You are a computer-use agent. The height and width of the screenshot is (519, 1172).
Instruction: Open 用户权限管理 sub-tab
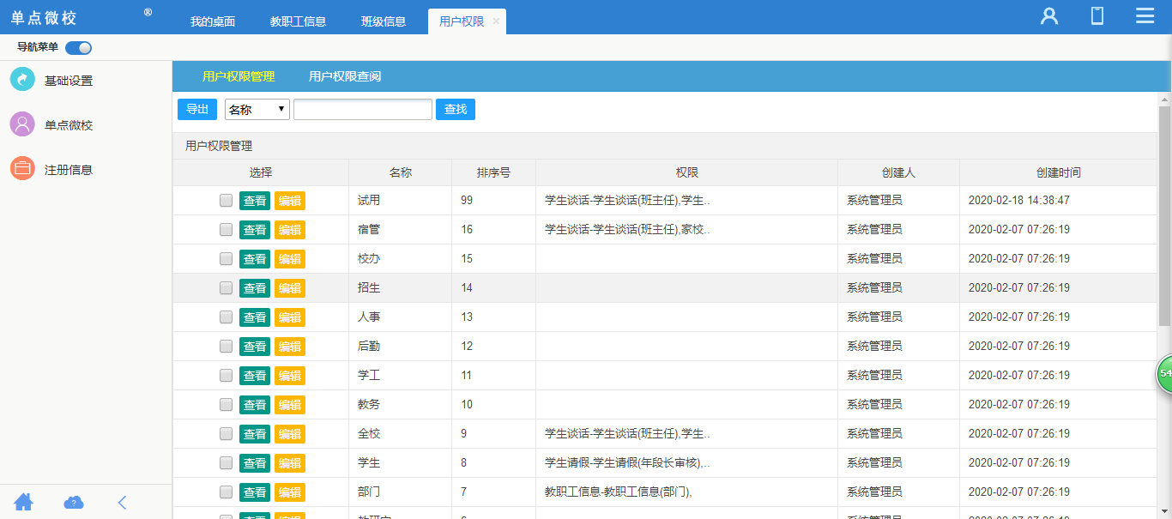point(239,76)
